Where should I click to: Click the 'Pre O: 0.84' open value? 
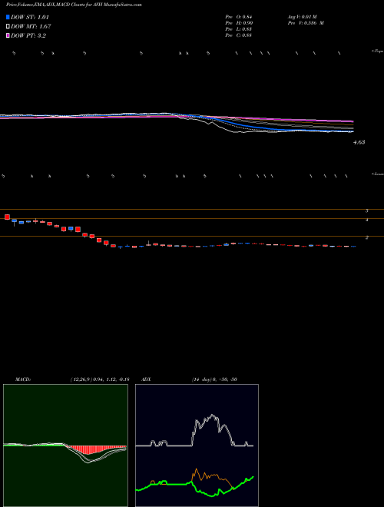click(x=239, y=16)
